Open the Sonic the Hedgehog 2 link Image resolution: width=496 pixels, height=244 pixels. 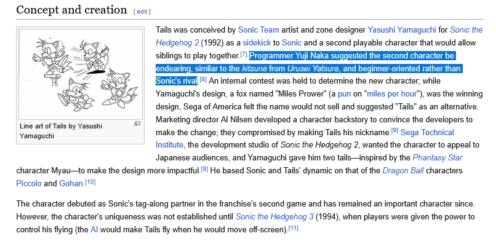[x=319, y=36]
